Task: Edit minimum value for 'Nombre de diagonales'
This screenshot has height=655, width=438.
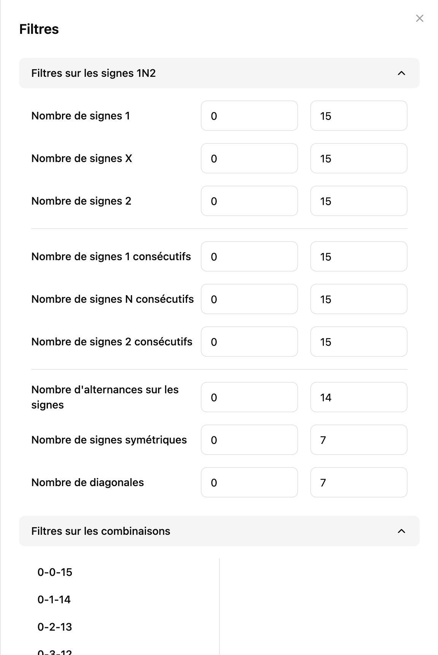Action: click(249, 482)
